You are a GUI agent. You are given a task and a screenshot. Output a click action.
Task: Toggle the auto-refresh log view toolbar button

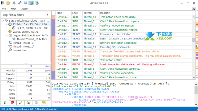click(31, 3)
